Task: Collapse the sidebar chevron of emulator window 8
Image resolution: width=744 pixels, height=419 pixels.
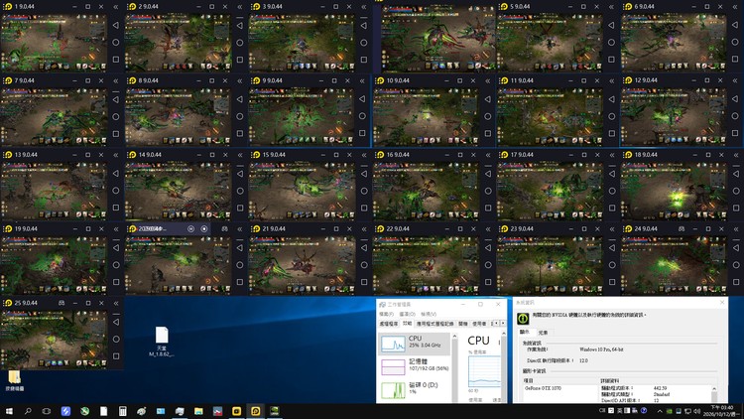Action: (240, 80)
